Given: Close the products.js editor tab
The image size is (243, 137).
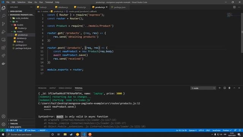Looking at the screenshot, I should 107,7.
